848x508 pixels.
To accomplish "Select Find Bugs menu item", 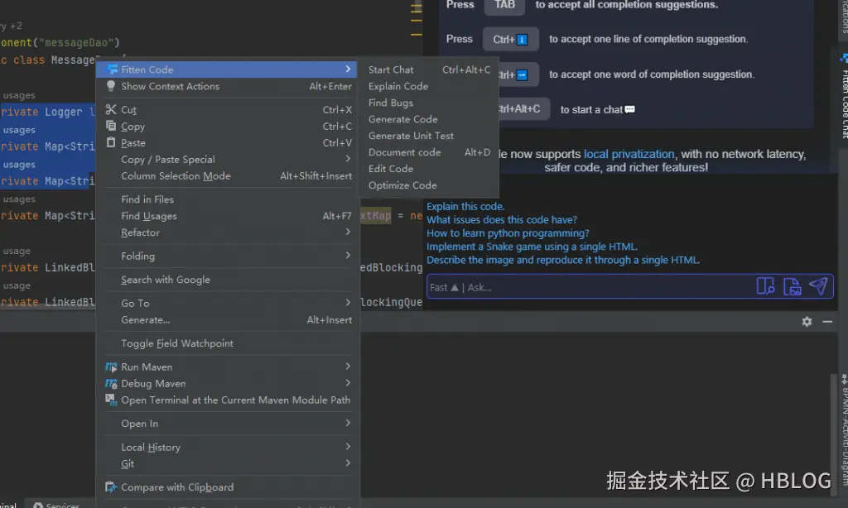I will pos(429,103).
